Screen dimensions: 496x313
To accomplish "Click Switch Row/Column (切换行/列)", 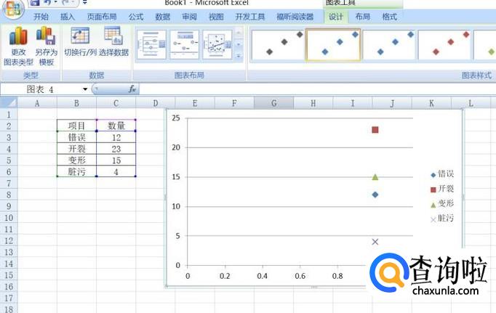I will click(80, 42).
